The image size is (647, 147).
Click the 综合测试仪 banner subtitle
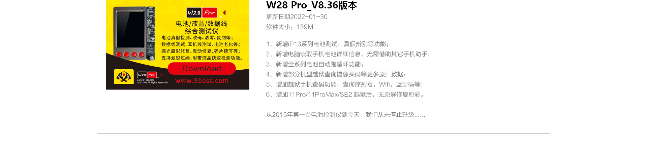[x=202, y=31]
